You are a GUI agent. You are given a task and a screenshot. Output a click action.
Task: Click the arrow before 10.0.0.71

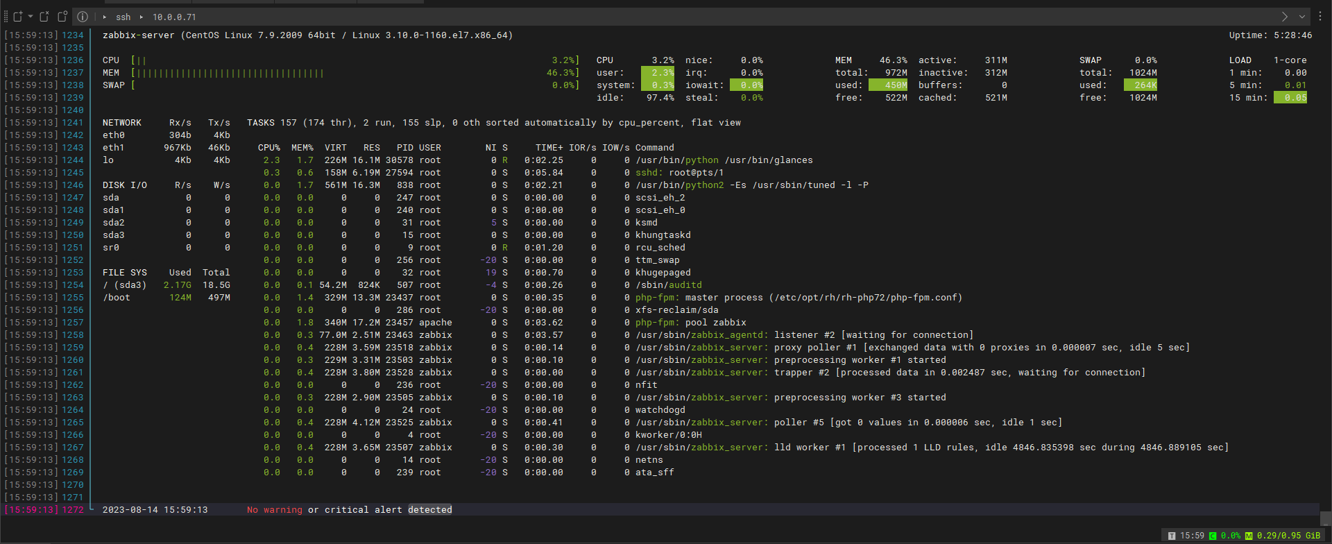pyautogui.click(x=142, y=17)
